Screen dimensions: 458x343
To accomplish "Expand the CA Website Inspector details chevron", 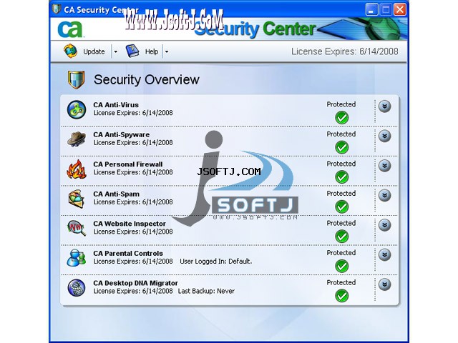I will coord(385,225).
